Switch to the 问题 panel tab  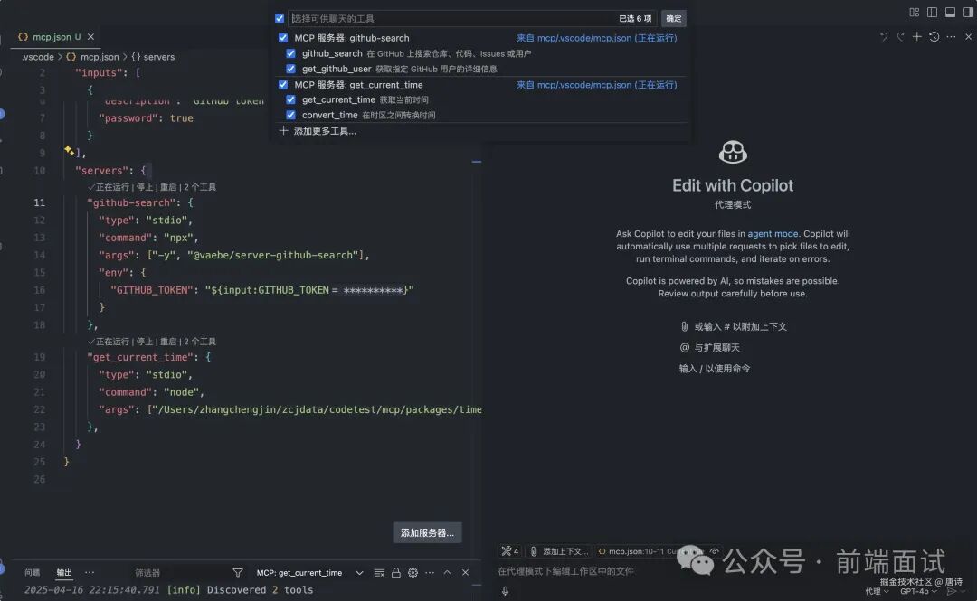(32, 572)
